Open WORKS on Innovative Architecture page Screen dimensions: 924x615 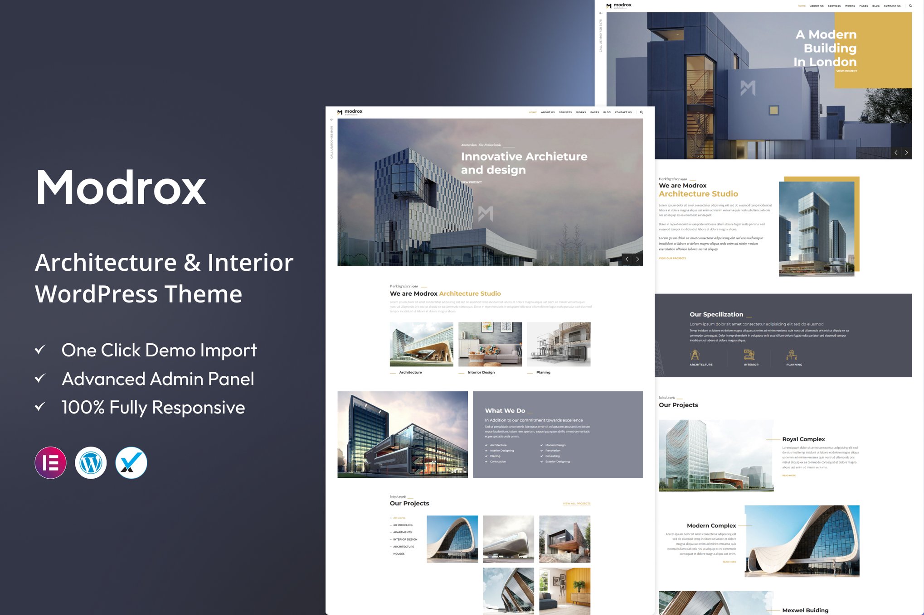581,112
